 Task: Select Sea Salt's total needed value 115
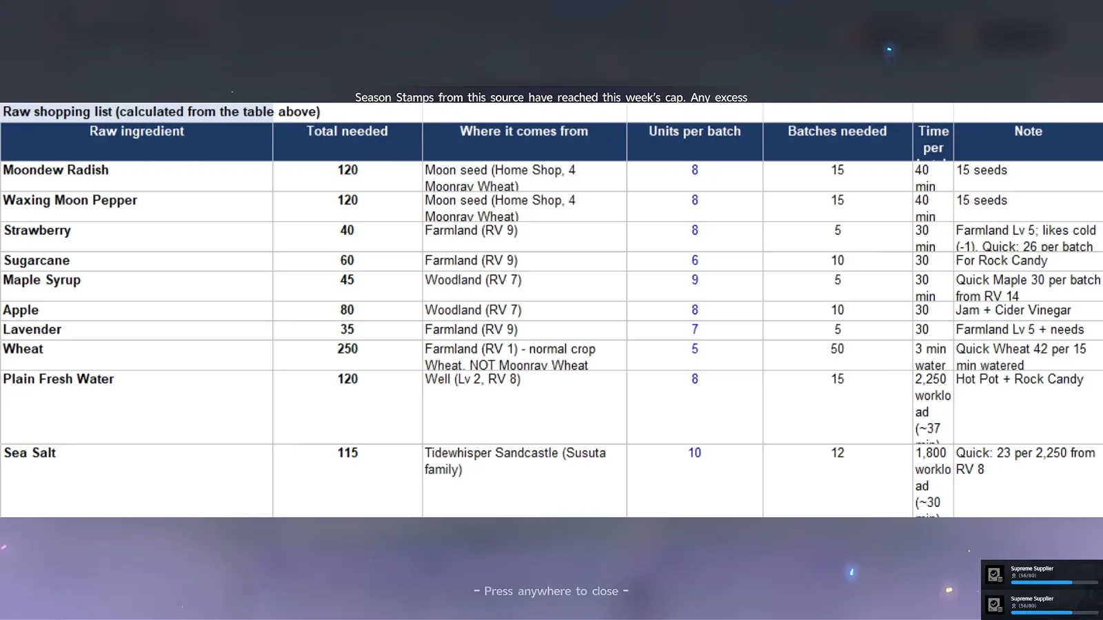(x=347, y=481)
